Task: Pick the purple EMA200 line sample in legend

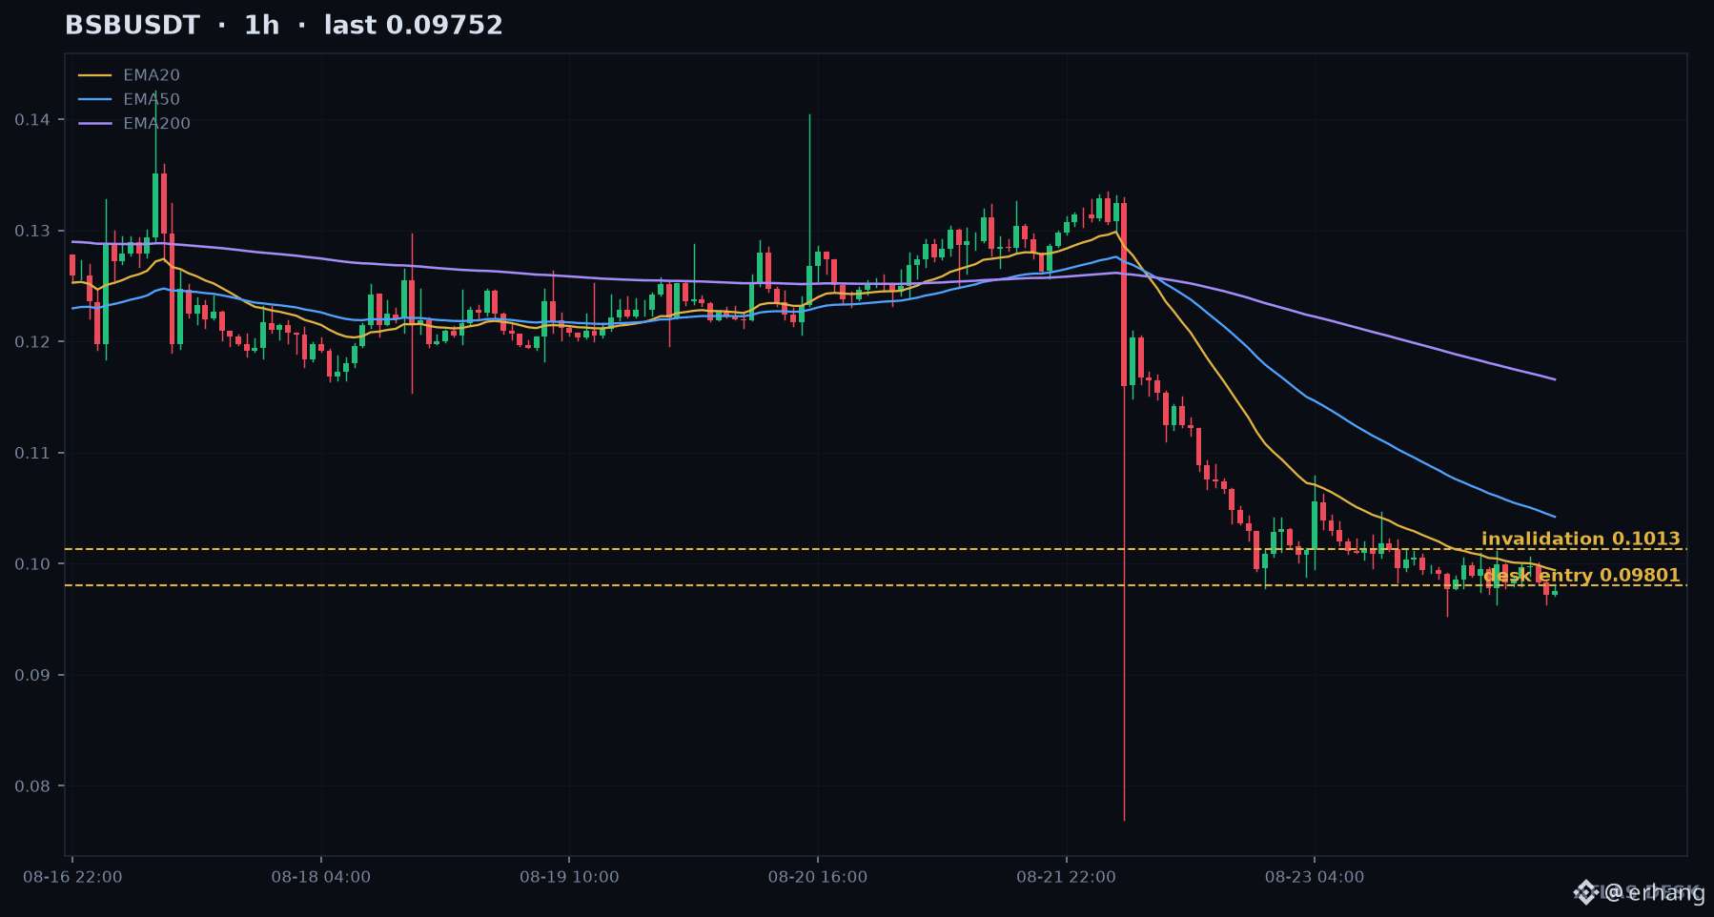Action: (95, 123)
